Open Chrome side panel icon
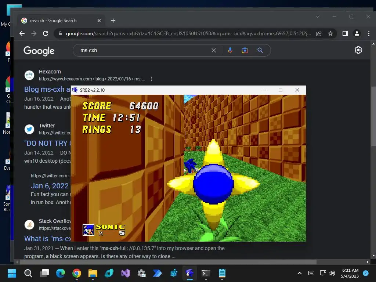The image size is (376, 282). (345, 33)
